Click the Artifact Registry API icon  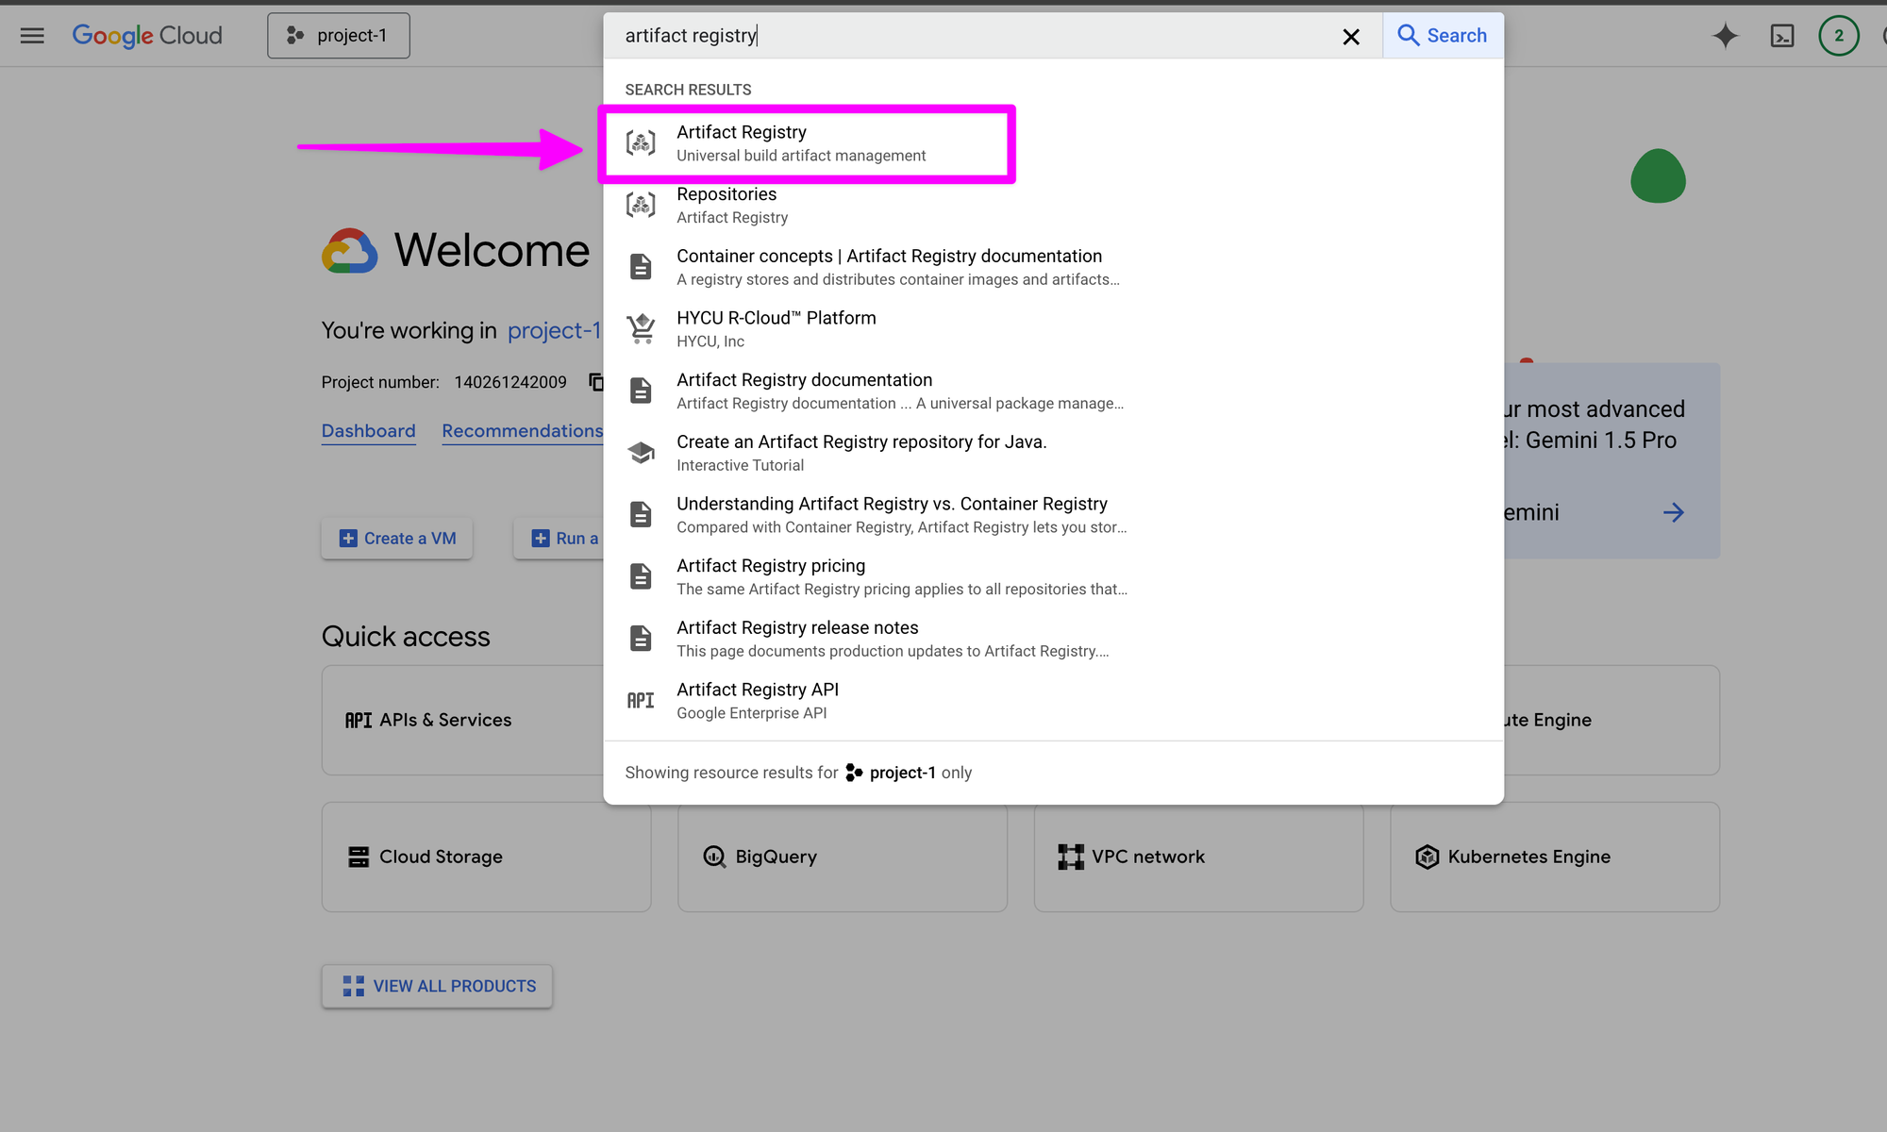641,701
